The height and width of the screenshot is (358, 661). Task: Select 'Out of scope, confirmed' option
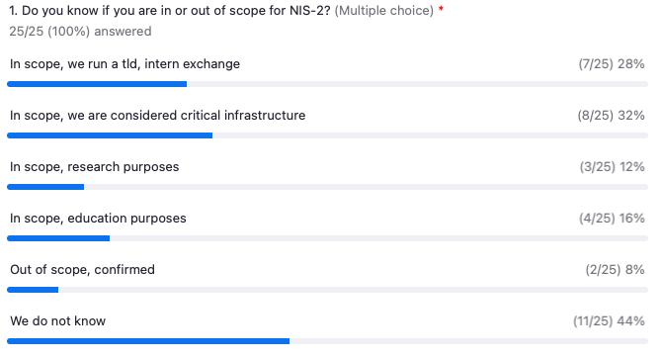[x=82, y=270]
